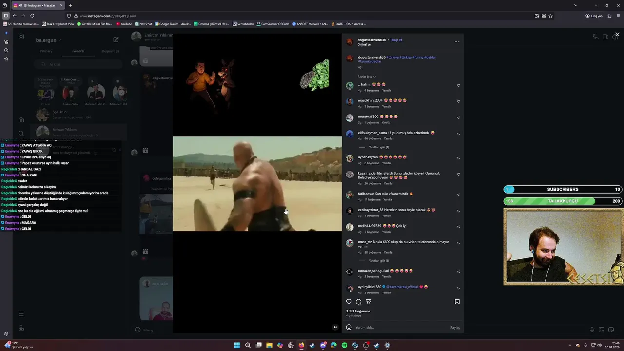The width and height of the screenshot is (624, 351).
Task: Toggle the browser sidebar button
Action: (5, 16)
